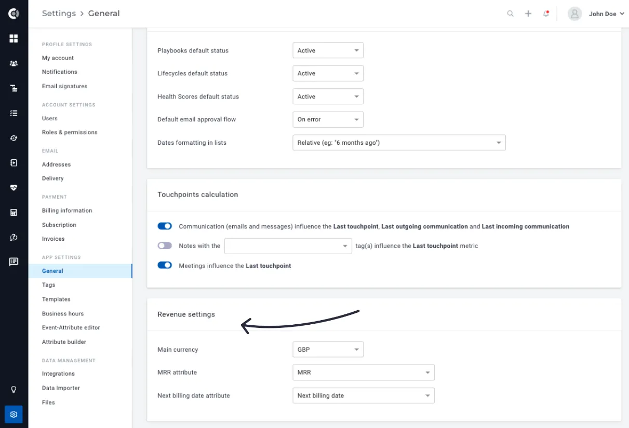
Task: Click the circular sync arrows icon
Action: click(x=14, y=138)
